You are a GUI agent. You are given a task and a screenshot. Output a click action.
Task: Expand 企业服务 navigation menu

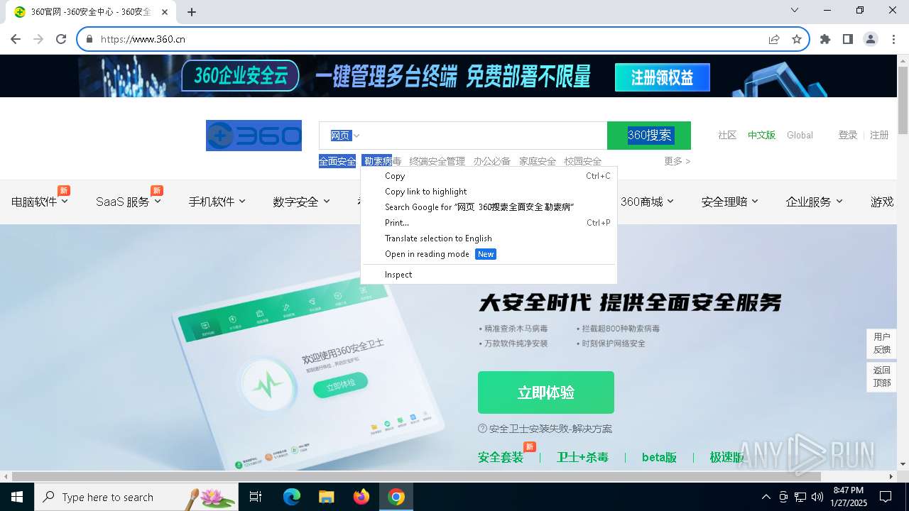tap(815, 202)
